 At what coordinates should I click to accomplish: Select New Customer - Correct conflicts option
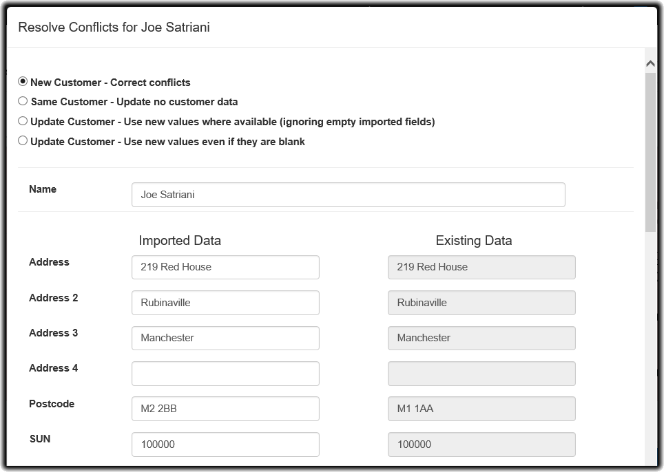tap(23, 81)
